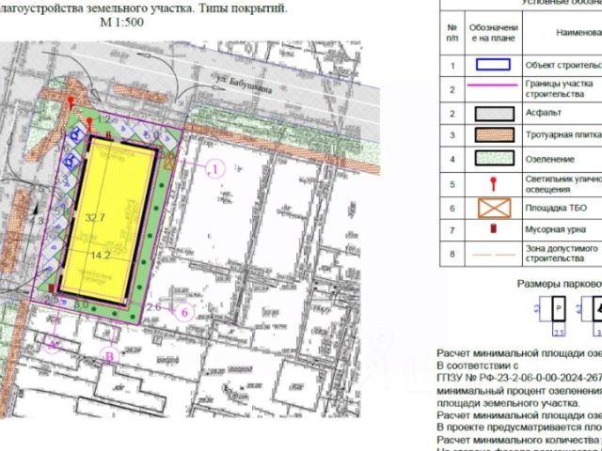The width and height of the screenshot is (602, 451).
Task: Click the 'Светильник уличного освещения' legend label
Action: pos(563,184)
